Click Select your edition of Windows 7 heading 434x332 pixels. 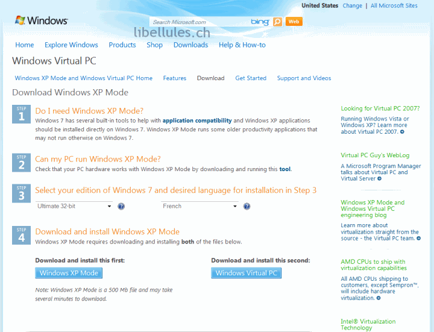176,190
